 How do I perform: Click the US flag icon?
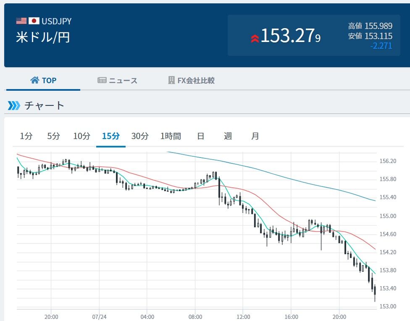pos(21,21)
